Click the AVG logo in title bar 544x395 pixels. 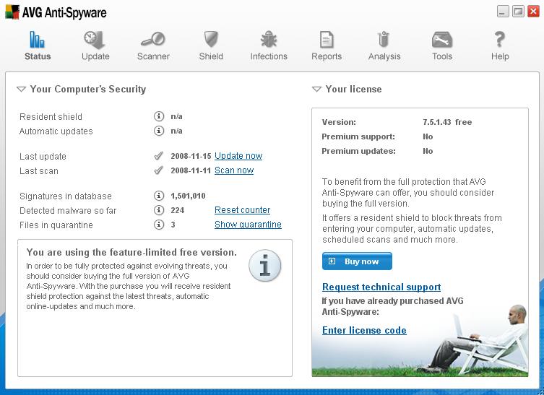12,12
